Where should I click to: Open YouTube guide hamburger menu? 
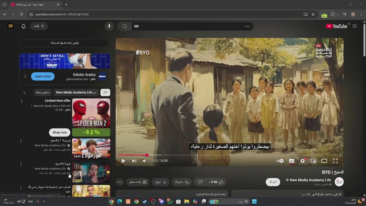pos(355,26)
